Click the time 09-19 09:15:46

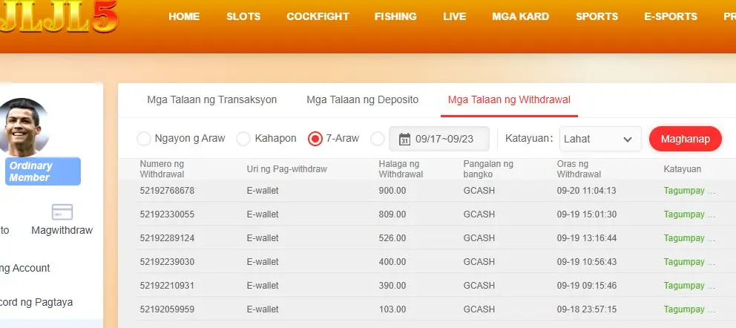[587, 286]
